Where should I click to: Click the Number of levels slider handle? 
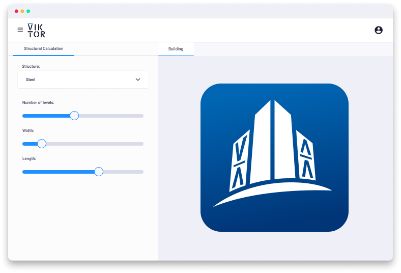pyautogui.click(x=74, y=116)
